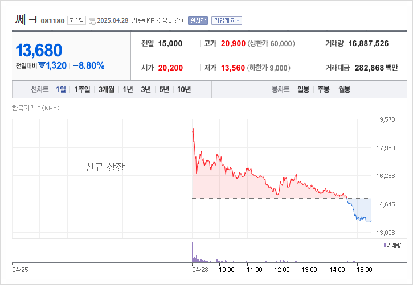The height and width of the screenshot is (285, 413).
Task: Open the 기업개요 dropdown
Action: click(227, 20)
